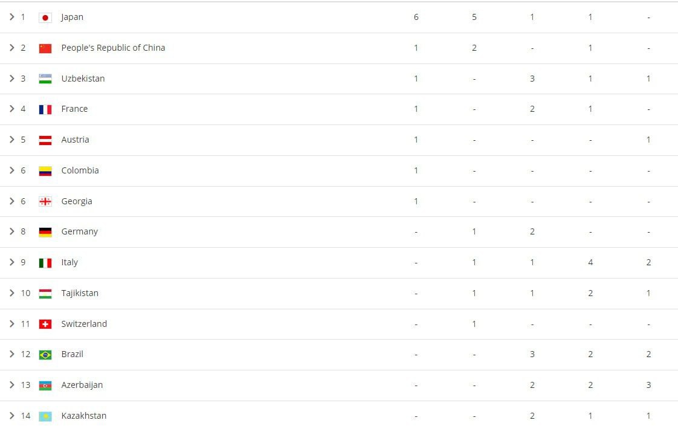The height and width of the screenshot is (426, 678).
Task: Click the Switzerland flag icon
Action: 45,324
